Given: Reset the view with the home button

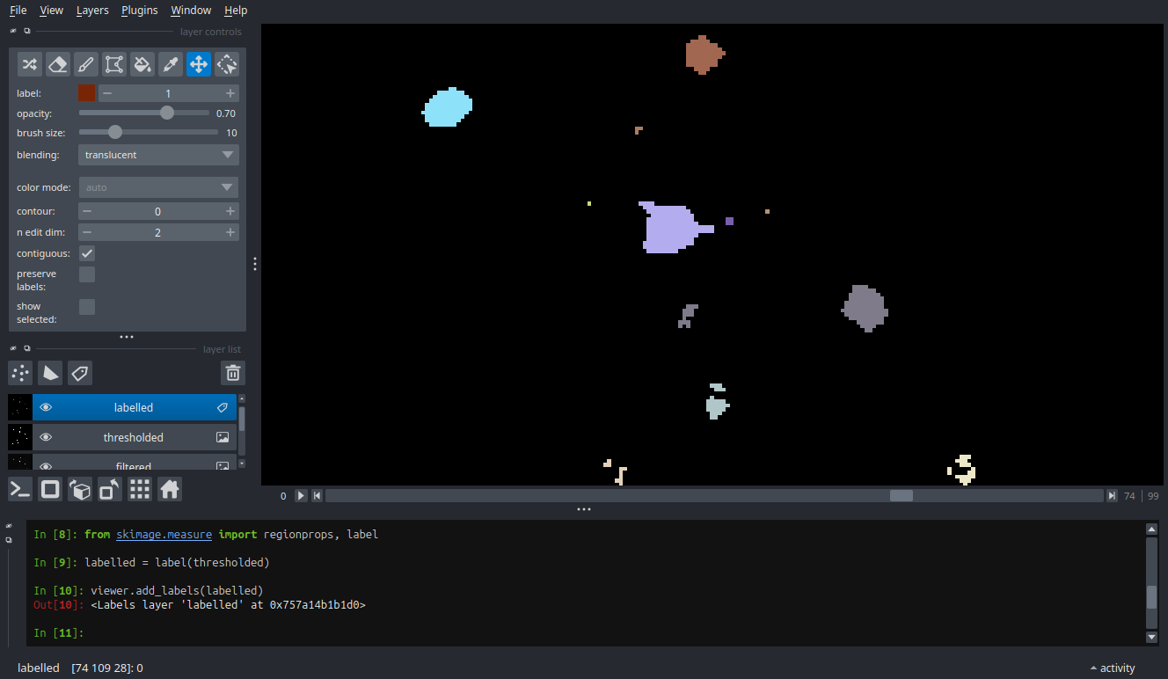Looking at the screenshot, I should [169, 489].
